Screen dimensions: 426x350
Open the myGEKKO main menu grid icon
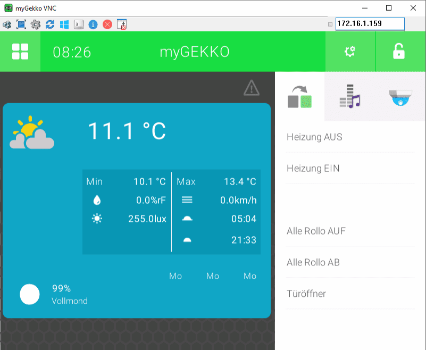coord(20,52)
